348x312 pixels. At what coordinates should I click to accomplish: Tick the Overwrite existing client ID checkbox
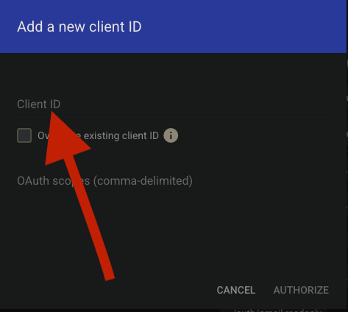24,135
